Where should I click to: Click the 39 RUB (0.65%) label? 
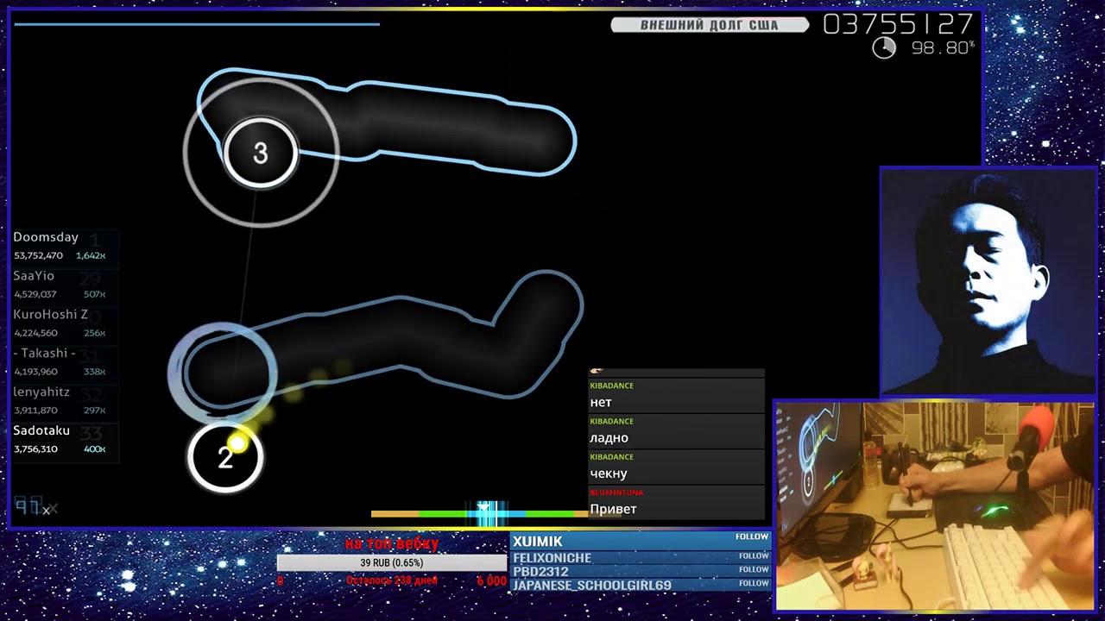coord(391,563)
